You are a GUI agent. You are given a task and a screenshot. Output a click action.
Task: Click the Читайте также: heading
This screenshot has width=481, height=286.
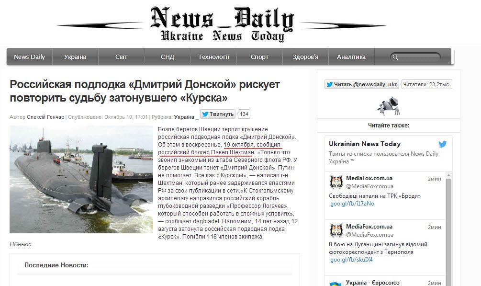point(388,126)
